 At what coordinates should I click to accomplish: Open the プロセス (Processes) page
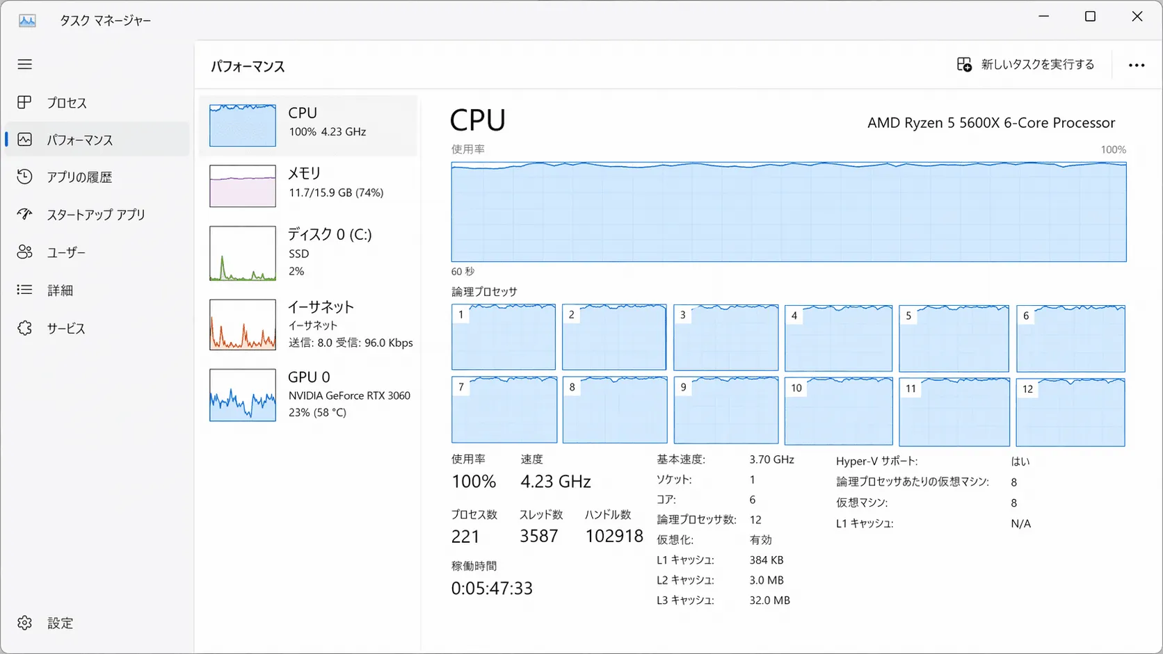67,102
